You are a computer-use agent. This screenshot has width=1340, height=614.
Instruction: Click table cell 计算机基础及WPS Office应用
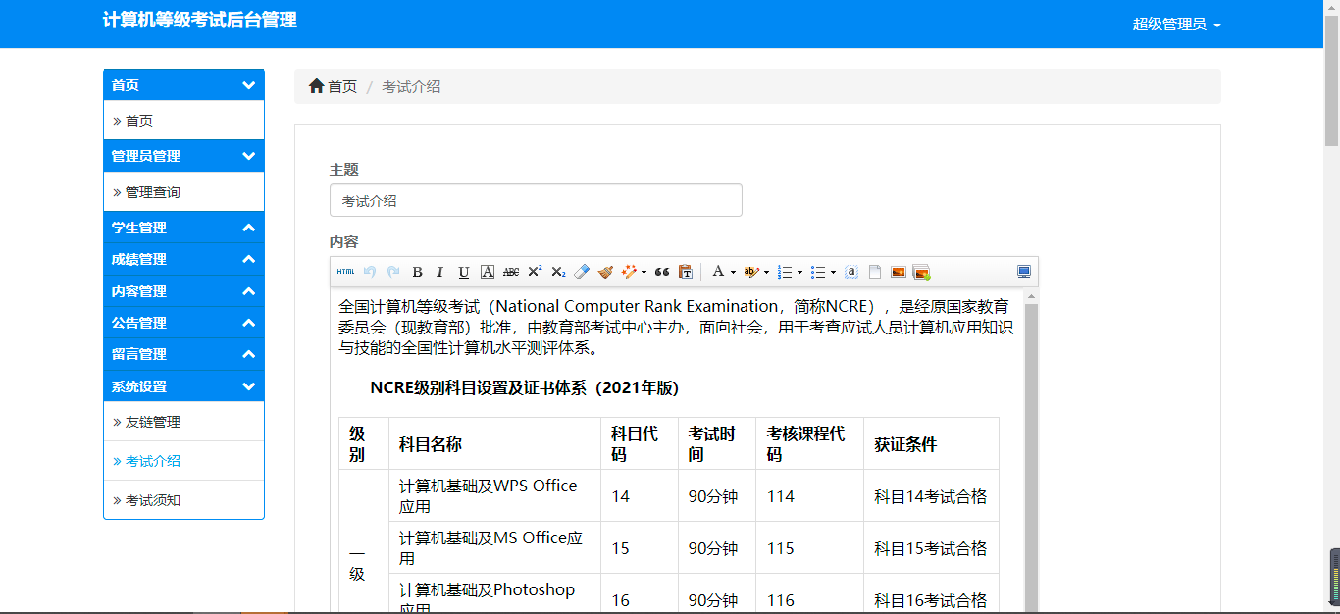[494, 495]
